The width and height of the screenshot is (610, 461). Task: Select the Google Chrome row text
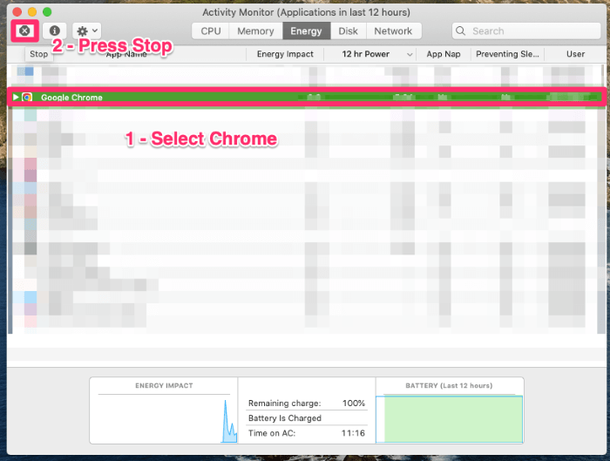coord(71,98)
